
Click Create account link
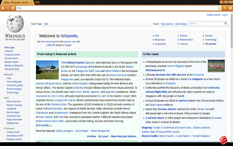click(214, 15)
